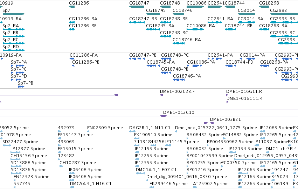Screen dimensions: 298x189
Task: Select the Sp7-RA transcript
Action: (x=11, y=26)
